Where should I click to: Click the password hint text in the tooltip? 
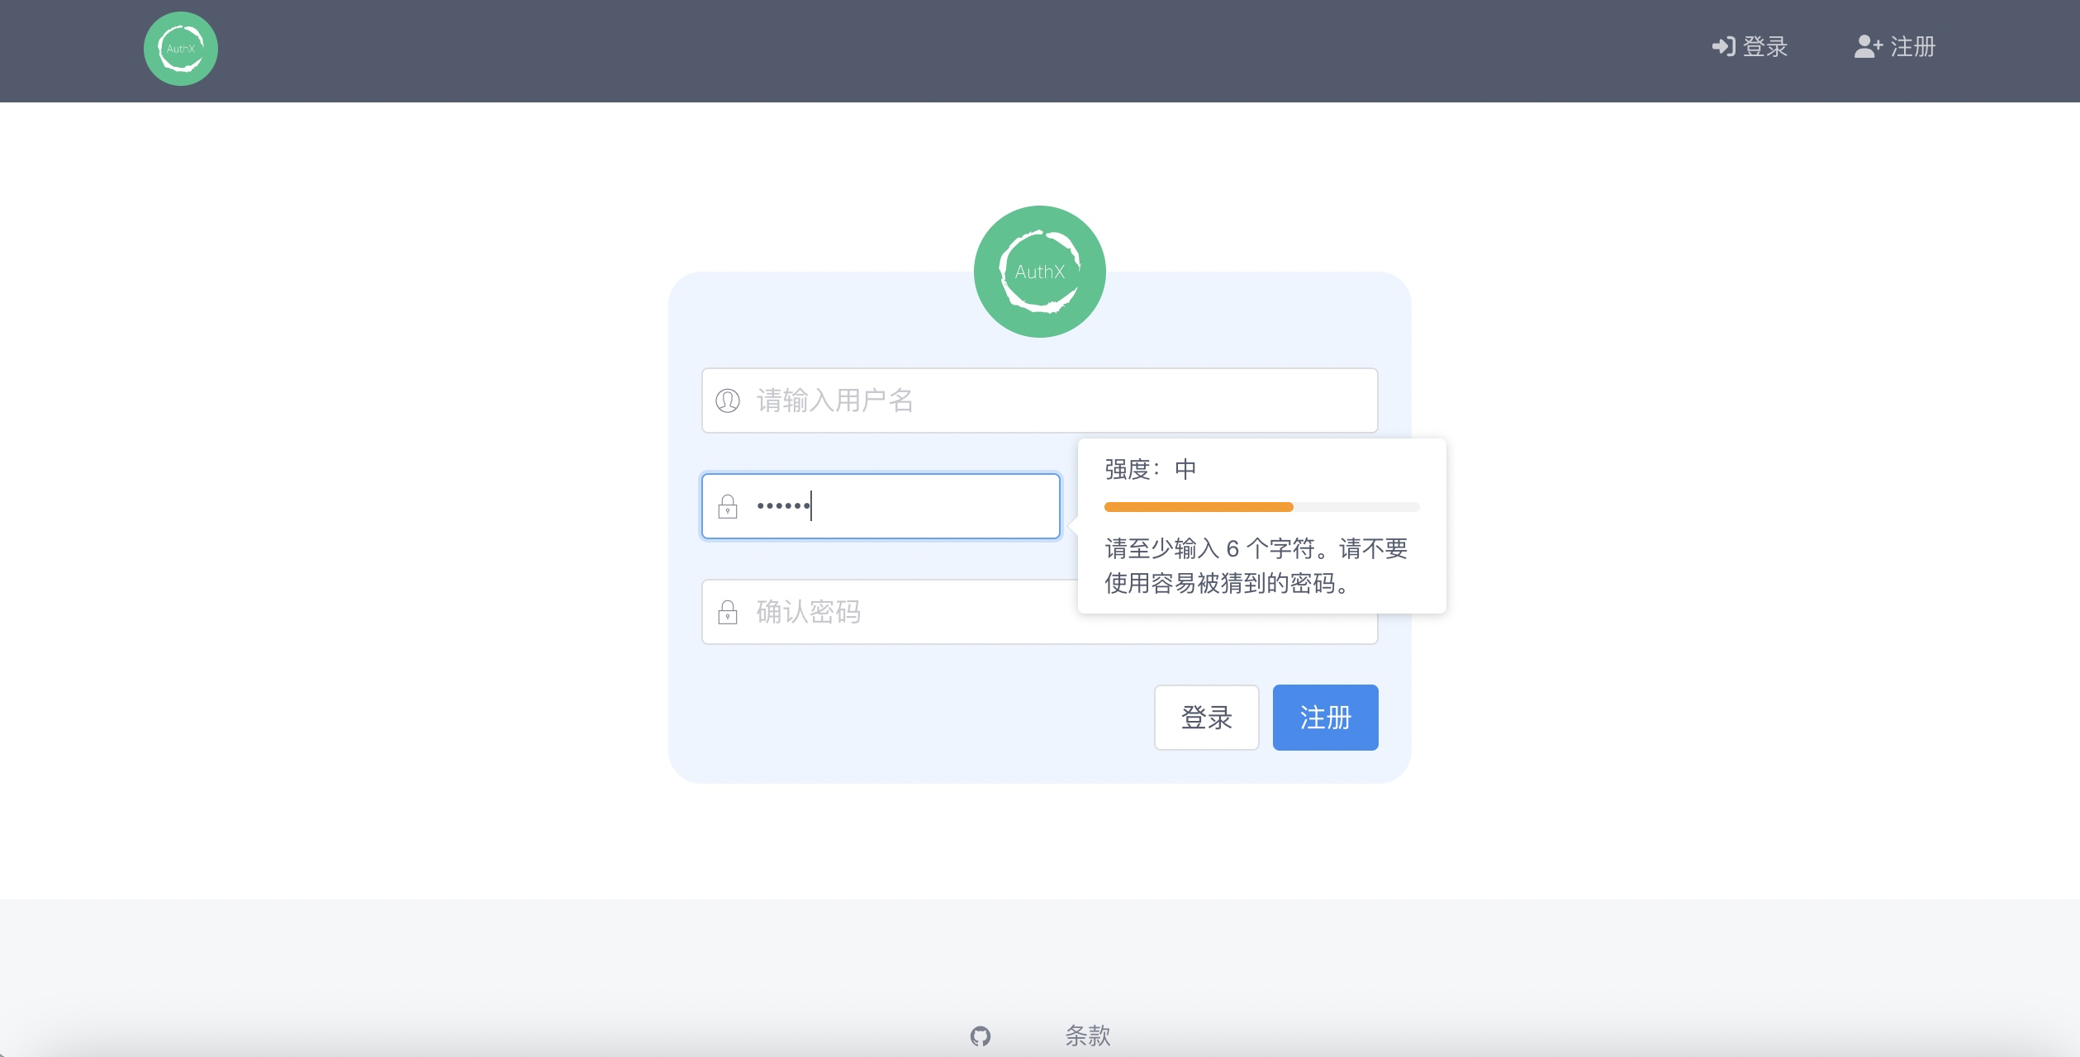(x=1256, y=566)
